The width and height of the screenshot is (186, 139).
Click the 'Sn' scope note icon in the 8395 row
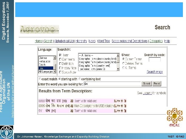click(115, 106)
